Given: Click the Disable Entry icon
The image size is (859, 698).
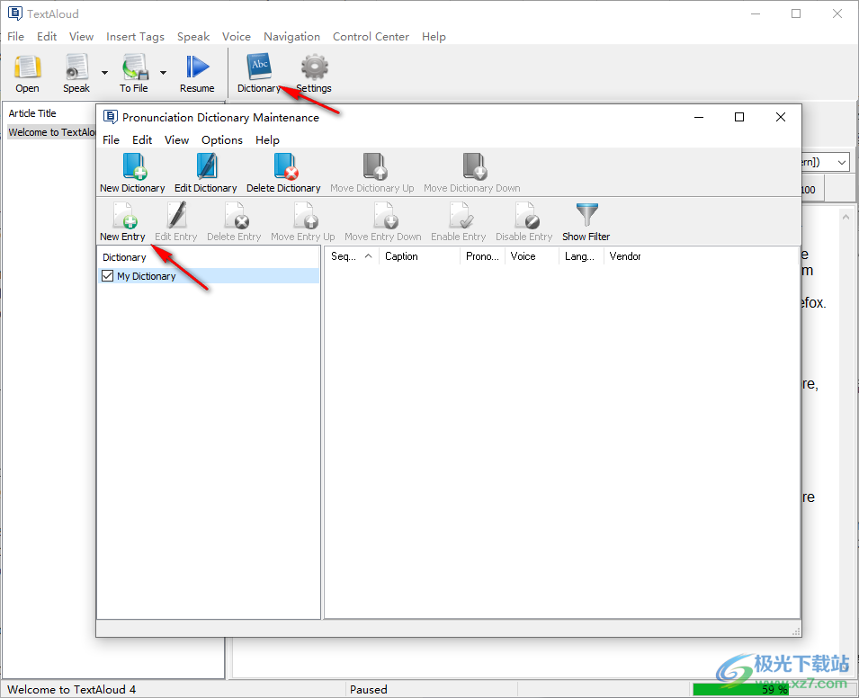Looking at the screenshot, I should [526, 215].
